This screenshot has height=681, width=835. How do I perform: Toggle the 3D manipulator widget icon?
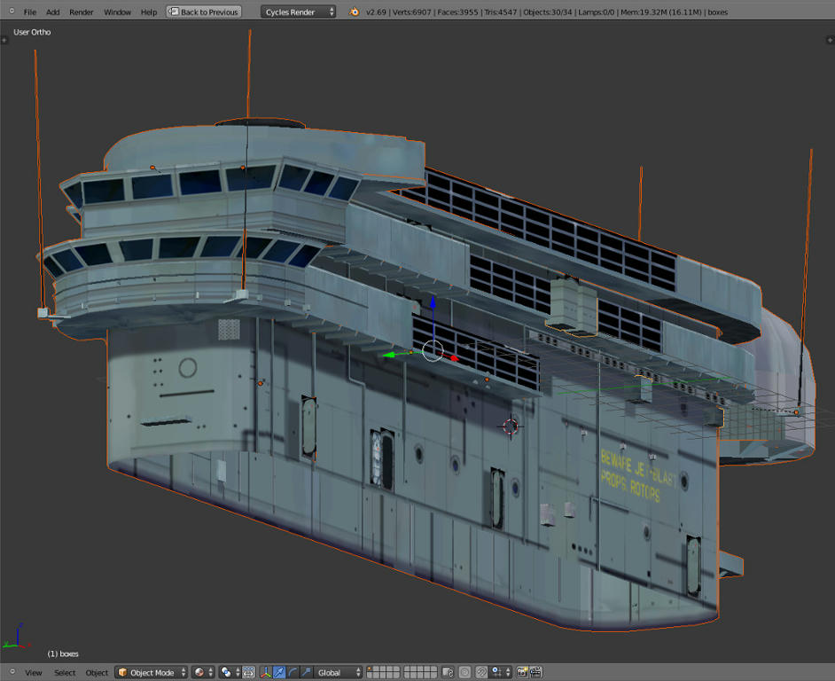[265, 672]
